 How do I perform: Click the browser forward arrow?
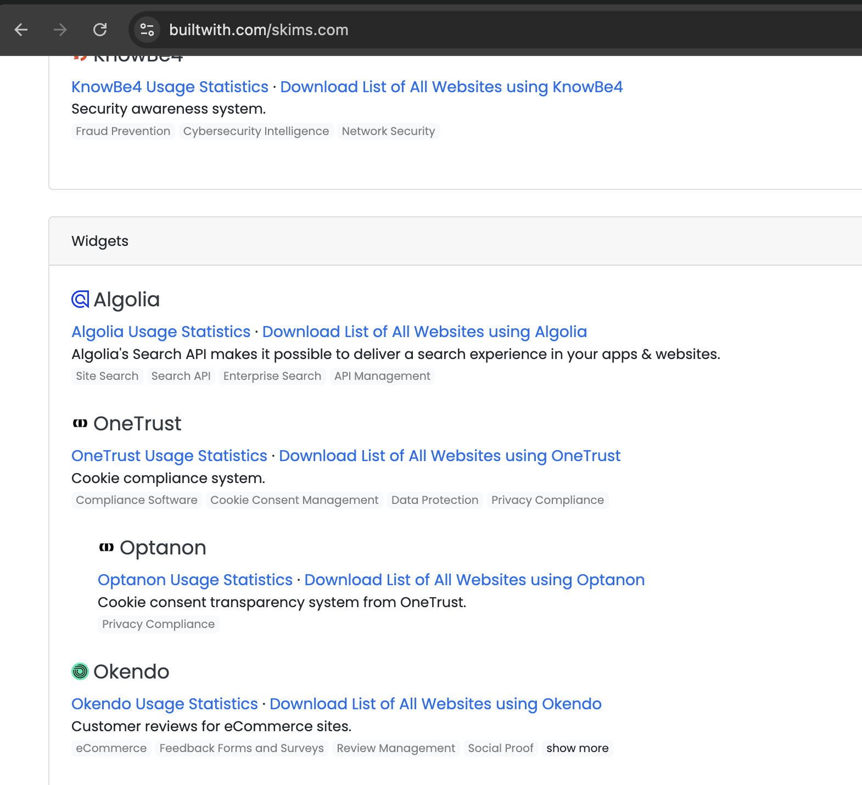(x=60, y=30)
